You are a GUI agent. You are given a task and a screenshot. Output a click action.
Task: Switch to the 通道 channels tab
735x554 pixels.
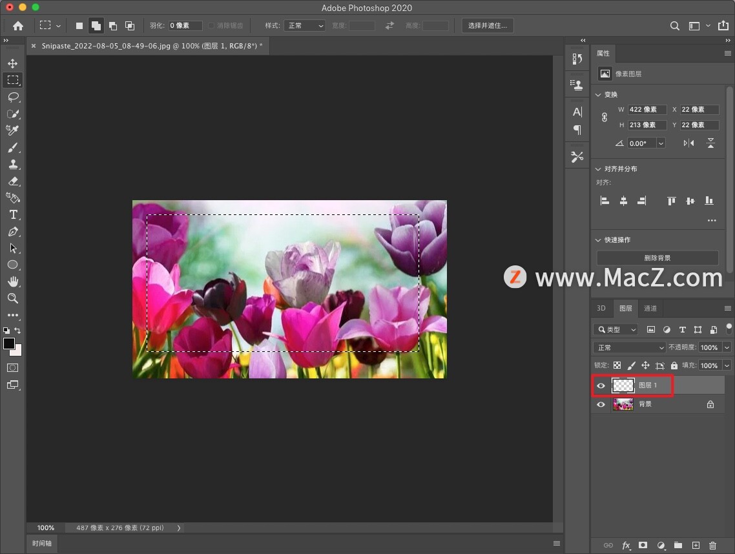650,309
